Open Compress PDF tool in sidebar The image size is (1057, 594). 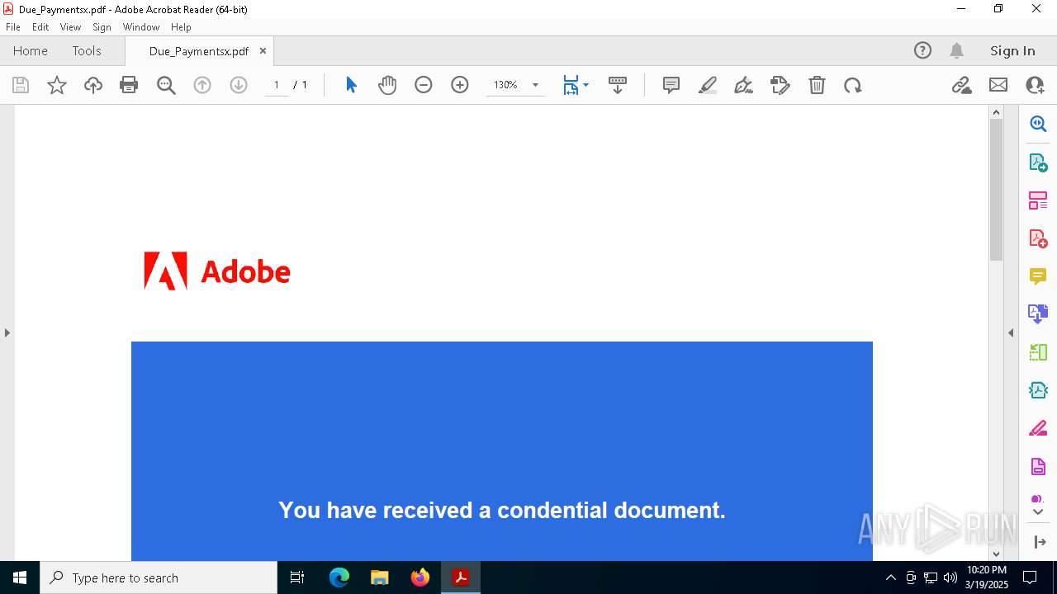(1038, 390)
